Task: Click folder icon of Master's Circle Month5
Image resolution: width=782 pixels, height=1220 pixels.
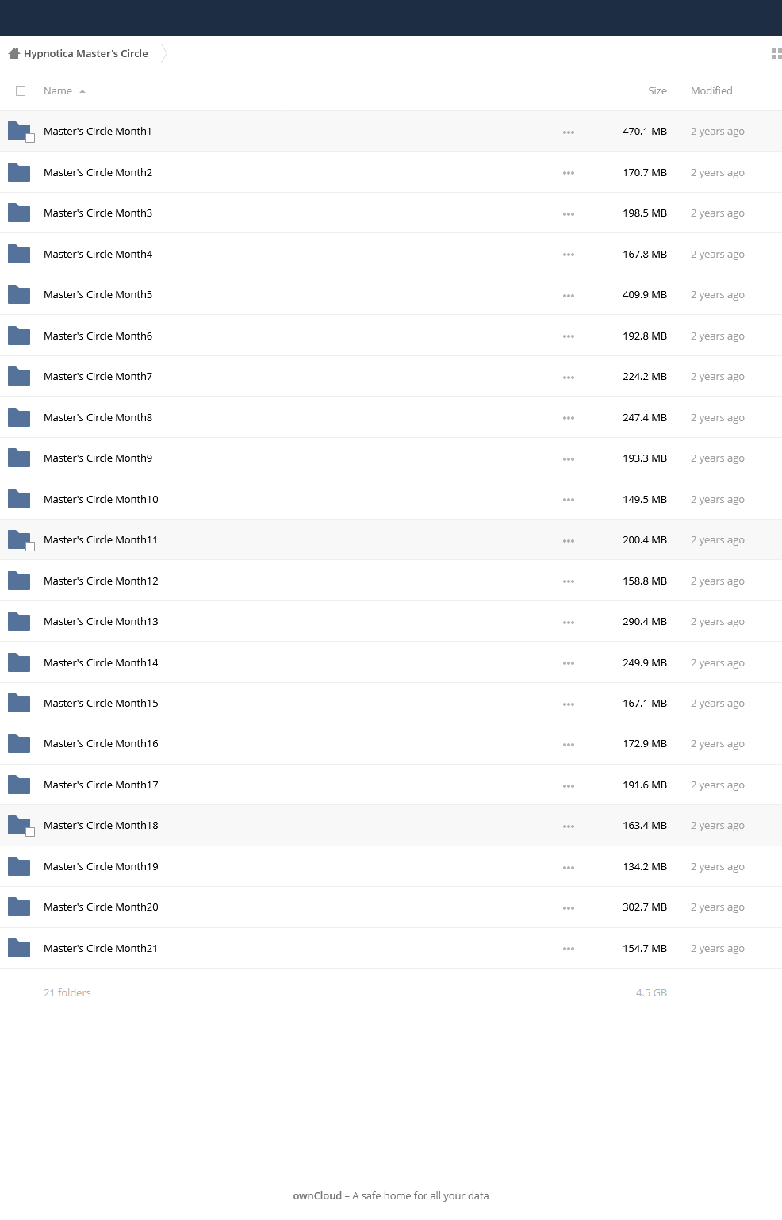Action: (19, 294)
